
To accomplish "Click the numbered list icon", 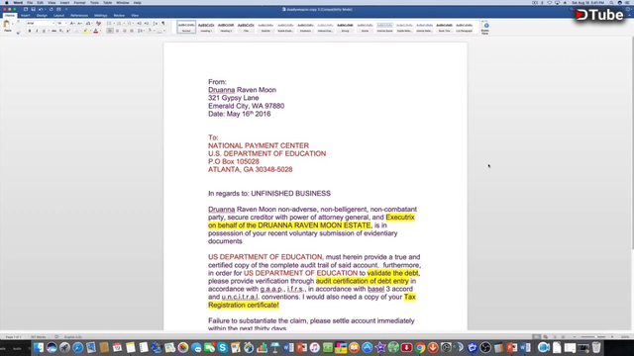I will 119,23.
